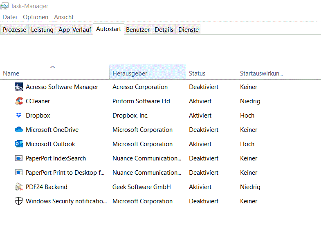
Task: Click the Task-Manager title bar icon
Action: [x=5, y=6]
